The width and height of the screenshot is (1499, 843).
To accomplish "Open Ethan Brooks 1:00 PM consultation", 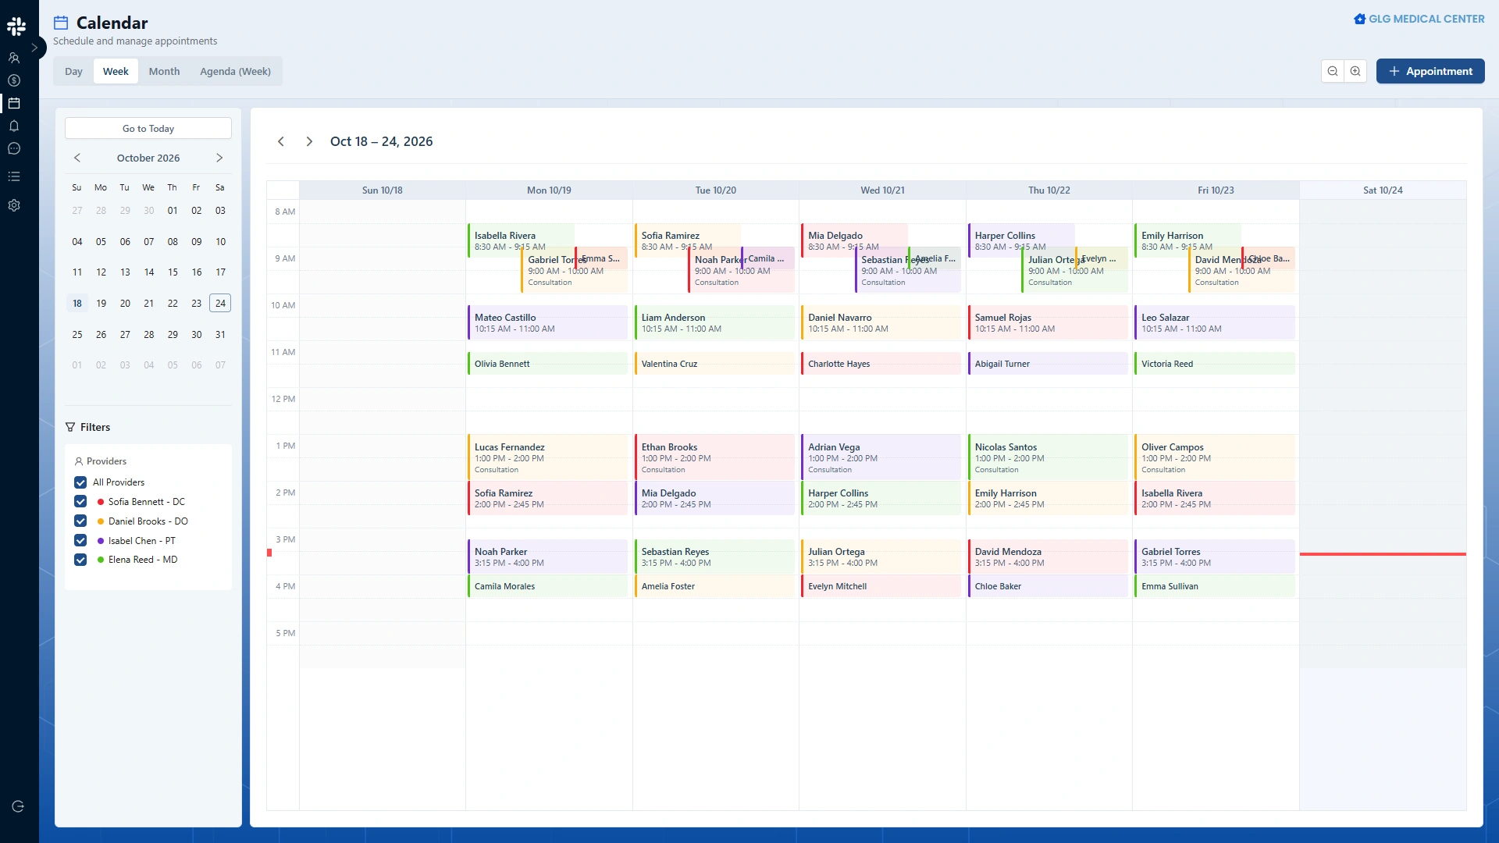I will [714, 457].
